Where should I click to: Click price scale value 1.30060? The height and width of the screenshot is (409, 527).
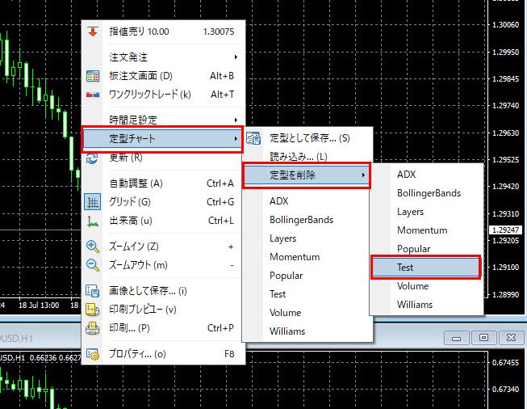(x=505, y=25)
